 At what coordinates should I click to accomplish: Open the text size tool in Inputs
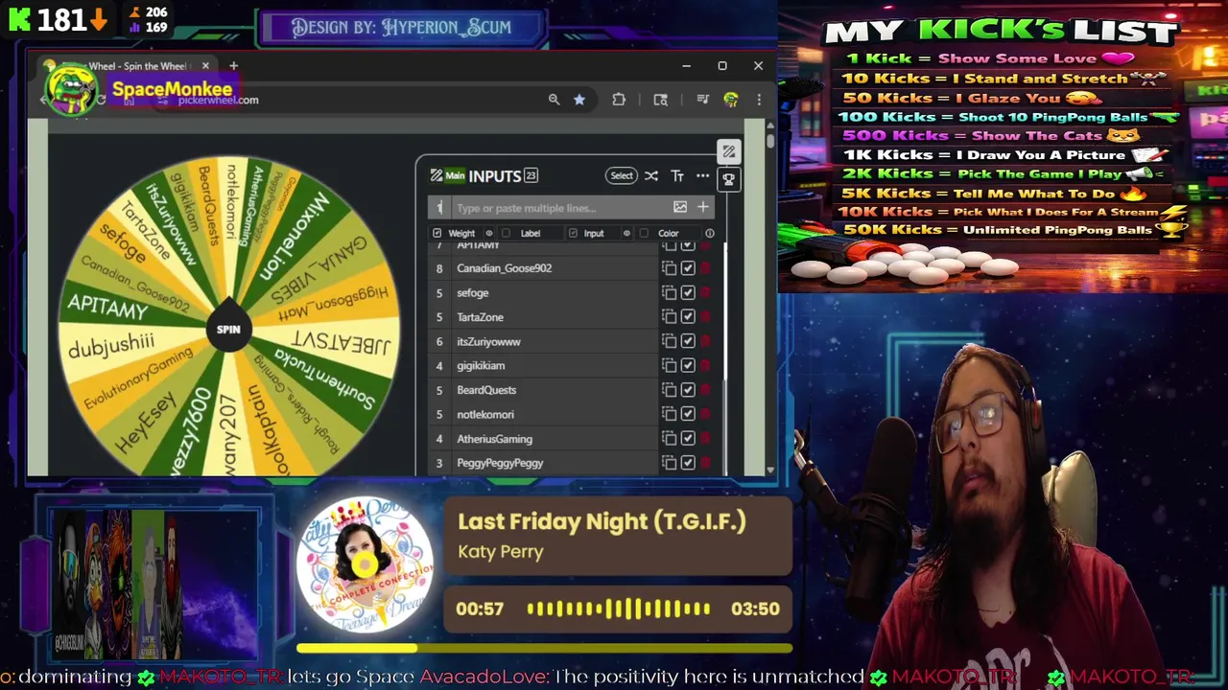pyautogui.click(x=677, y=176)
